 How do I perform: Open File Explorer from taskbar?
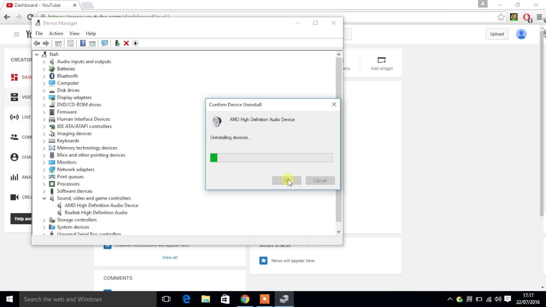coord(206,299)
